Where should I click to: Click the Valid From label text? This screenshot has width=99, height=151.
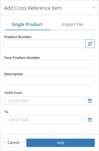click(x=13, y=93)
